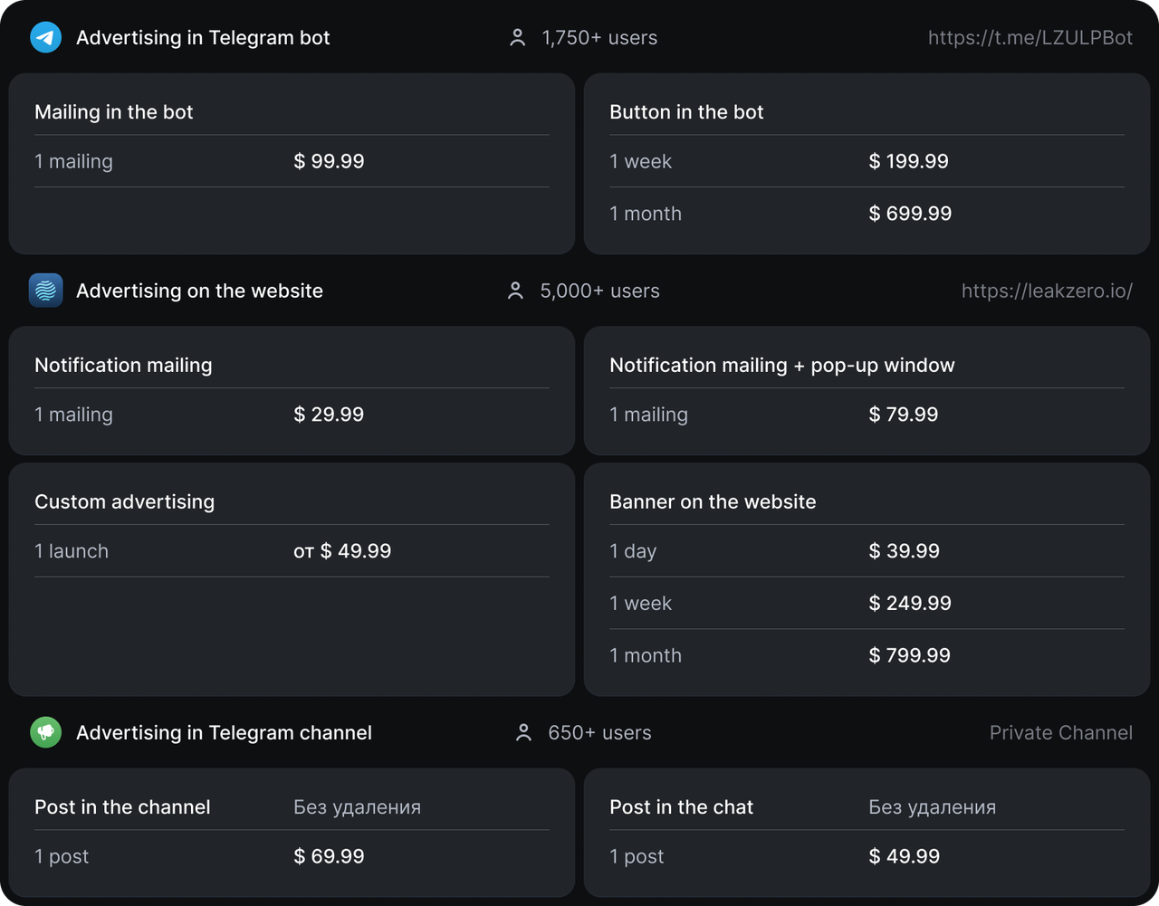Click the Advertising in Telegram channel heading
This screenshot has height=906, width=1159.
tap(224, 732)
